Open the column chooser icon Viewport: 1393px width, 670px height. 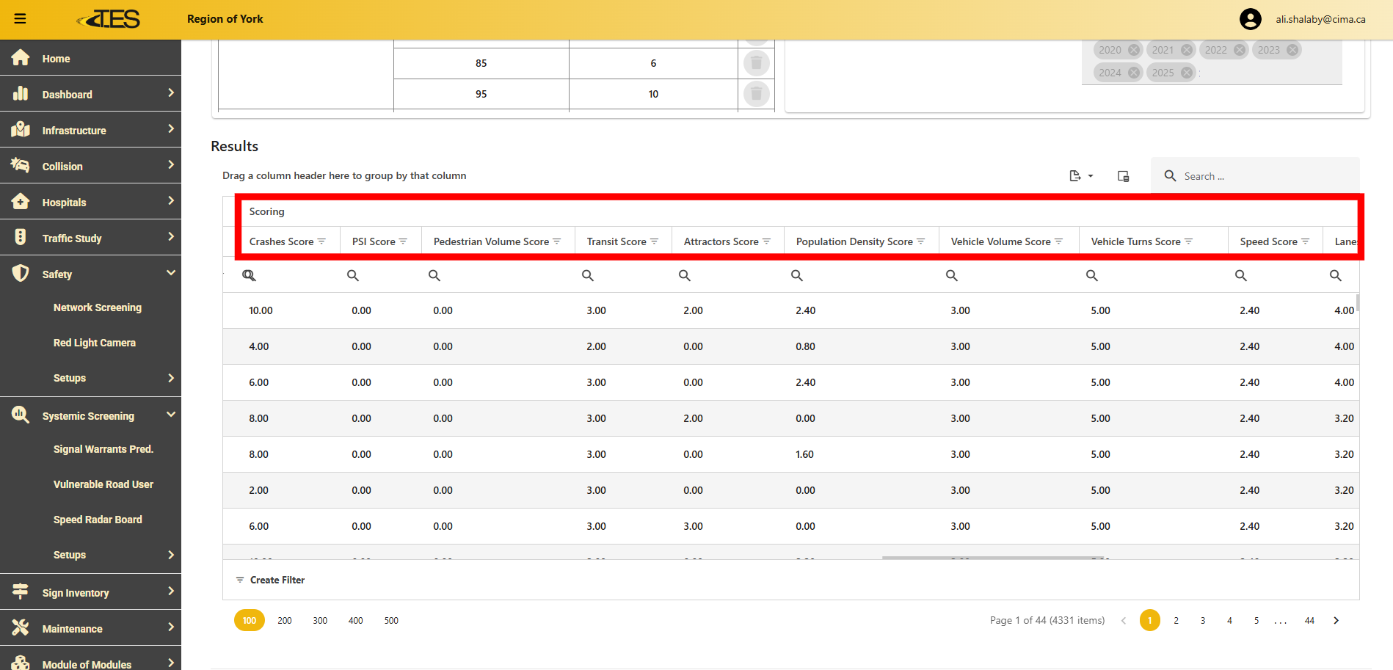click(x=1123, y=176)
